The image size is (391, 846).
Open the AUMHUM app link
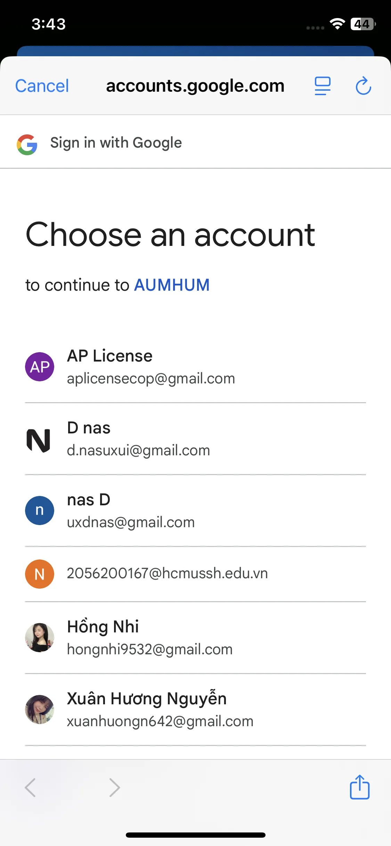172,285
